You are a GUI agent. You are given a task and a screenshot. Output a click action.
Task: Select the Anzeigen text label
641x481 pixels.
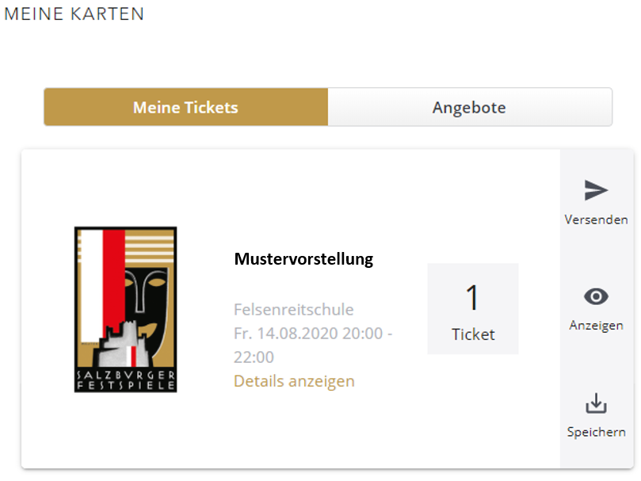click(x=596, y=326)
